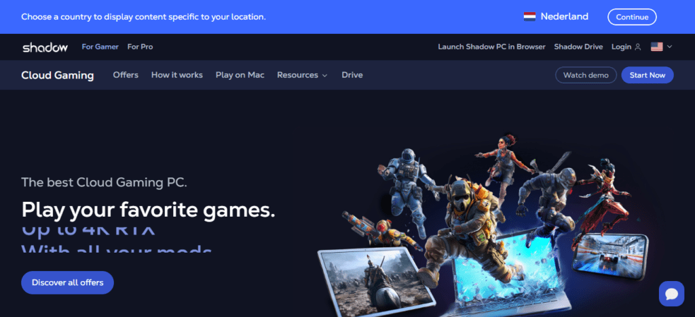Click the Login link

(x=622, y=47)
